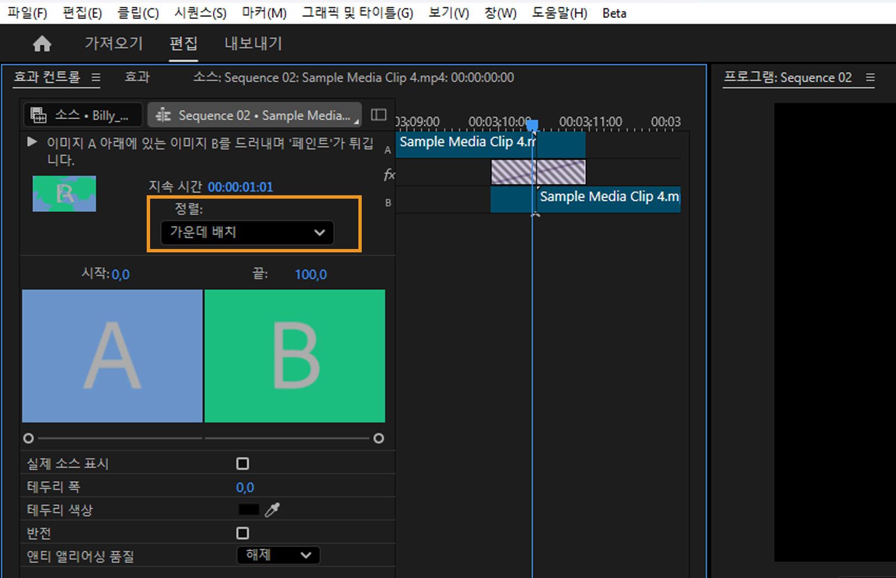Click the 시작 value 0,0
This screenshot has height=578, width=896.
[x=120, y=274]
